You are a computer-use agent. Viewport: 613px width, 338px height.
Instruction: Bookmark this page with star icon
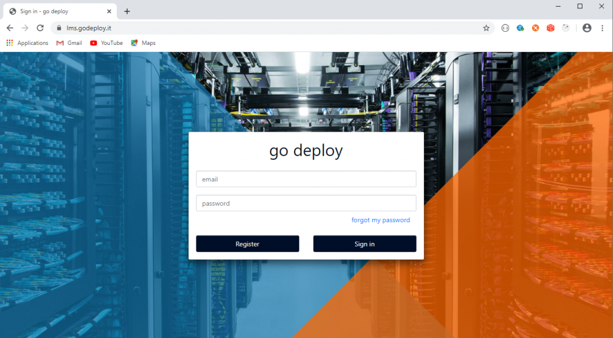coord(486,28)
